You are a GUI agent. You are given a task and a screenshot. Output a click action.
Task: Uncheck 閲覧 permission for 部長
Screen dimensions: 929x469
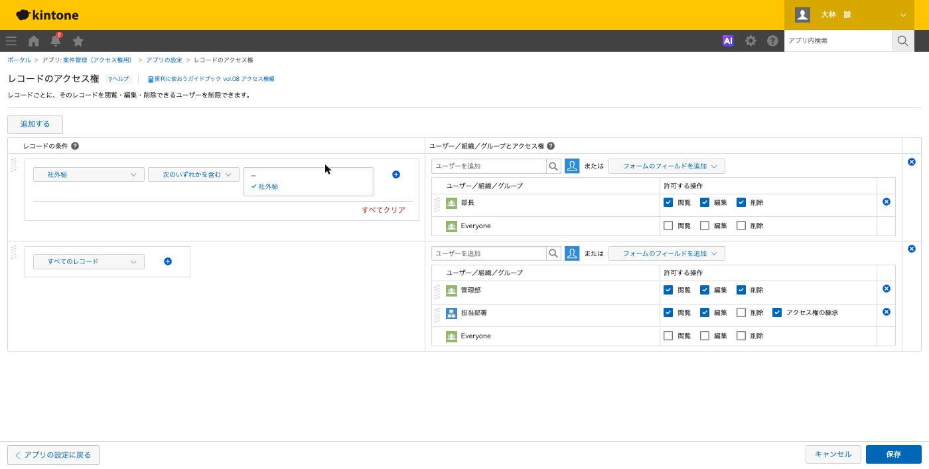click(x=668, y=202)
